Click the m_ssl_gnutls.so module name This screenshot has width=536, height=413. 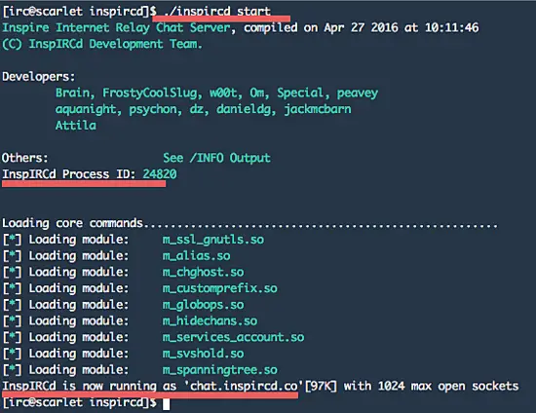coord(213,240)
